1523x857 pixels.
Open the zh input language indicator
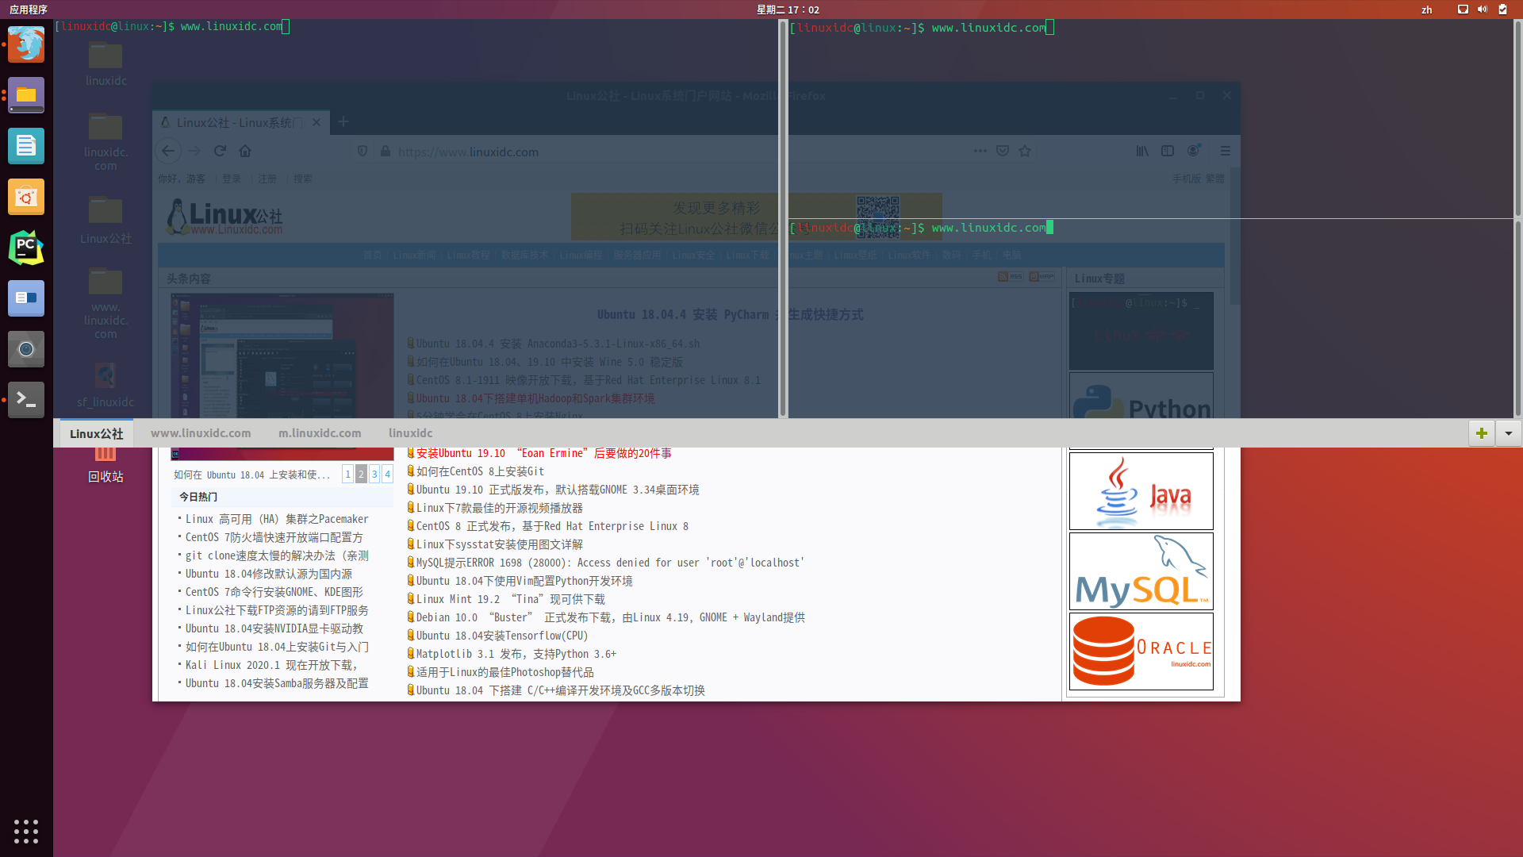1426,10
